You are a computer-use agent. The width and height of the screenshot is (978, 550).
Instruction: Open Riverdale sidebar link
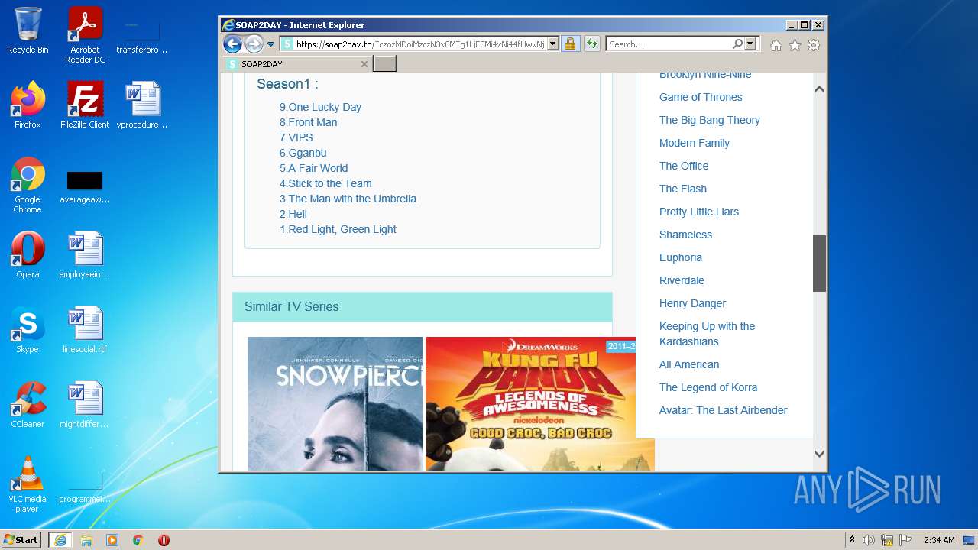[x=682, y=280]
